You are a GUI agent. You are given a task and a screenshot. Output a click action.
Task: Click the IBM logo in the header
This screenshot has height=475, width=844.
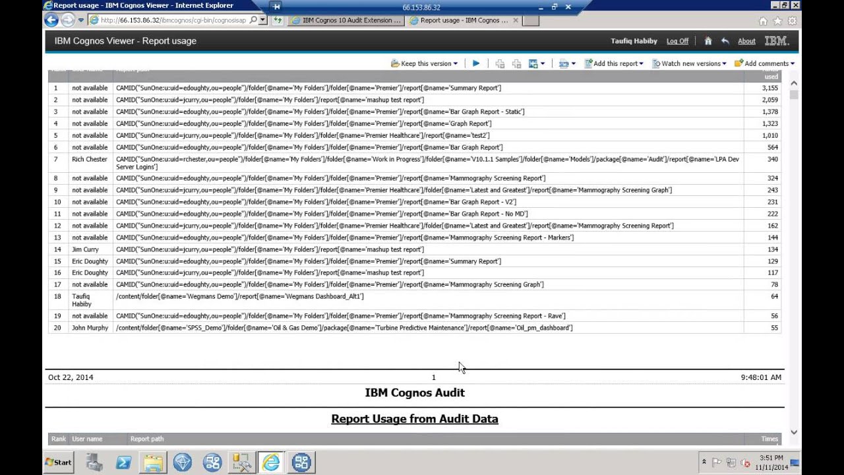(x=776, y=41)
